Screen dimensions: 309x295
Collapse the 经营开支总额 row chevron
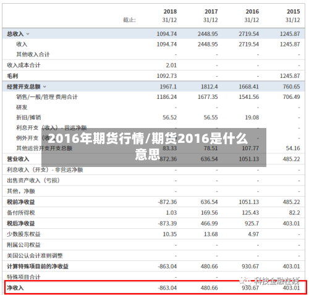[x=44, y=87]
